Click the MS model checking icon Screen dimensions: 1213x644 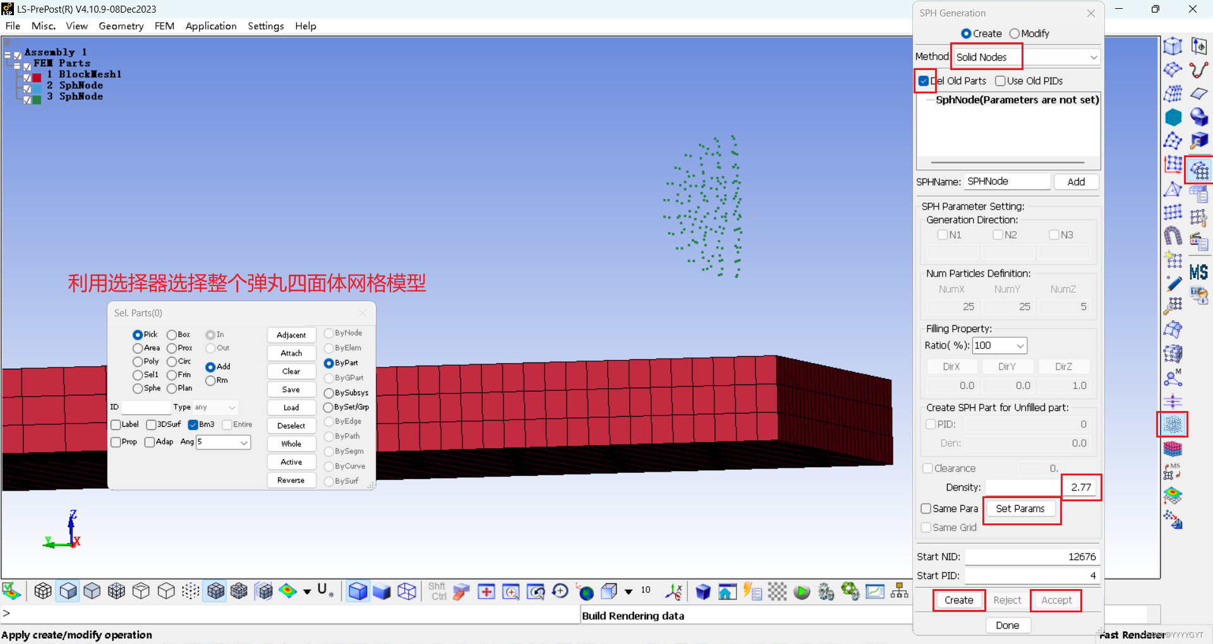click(1199, 272)
